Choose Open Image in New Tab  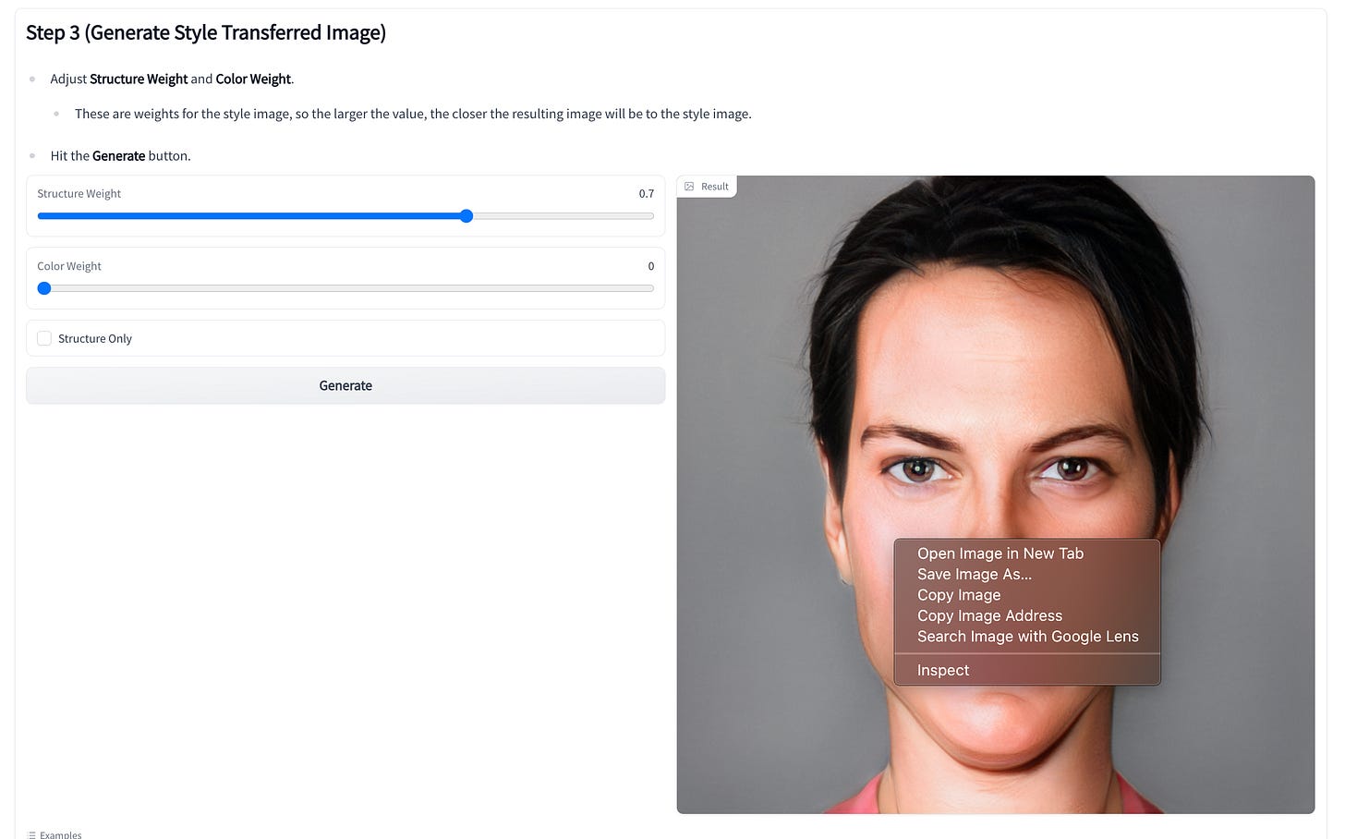click(1000, 553)
